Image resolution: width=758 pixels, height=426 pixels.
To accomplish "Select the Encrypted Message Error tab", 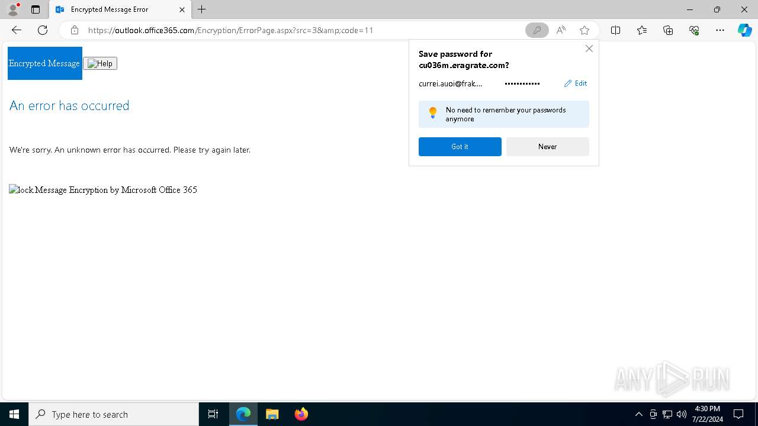I will 120,9.
